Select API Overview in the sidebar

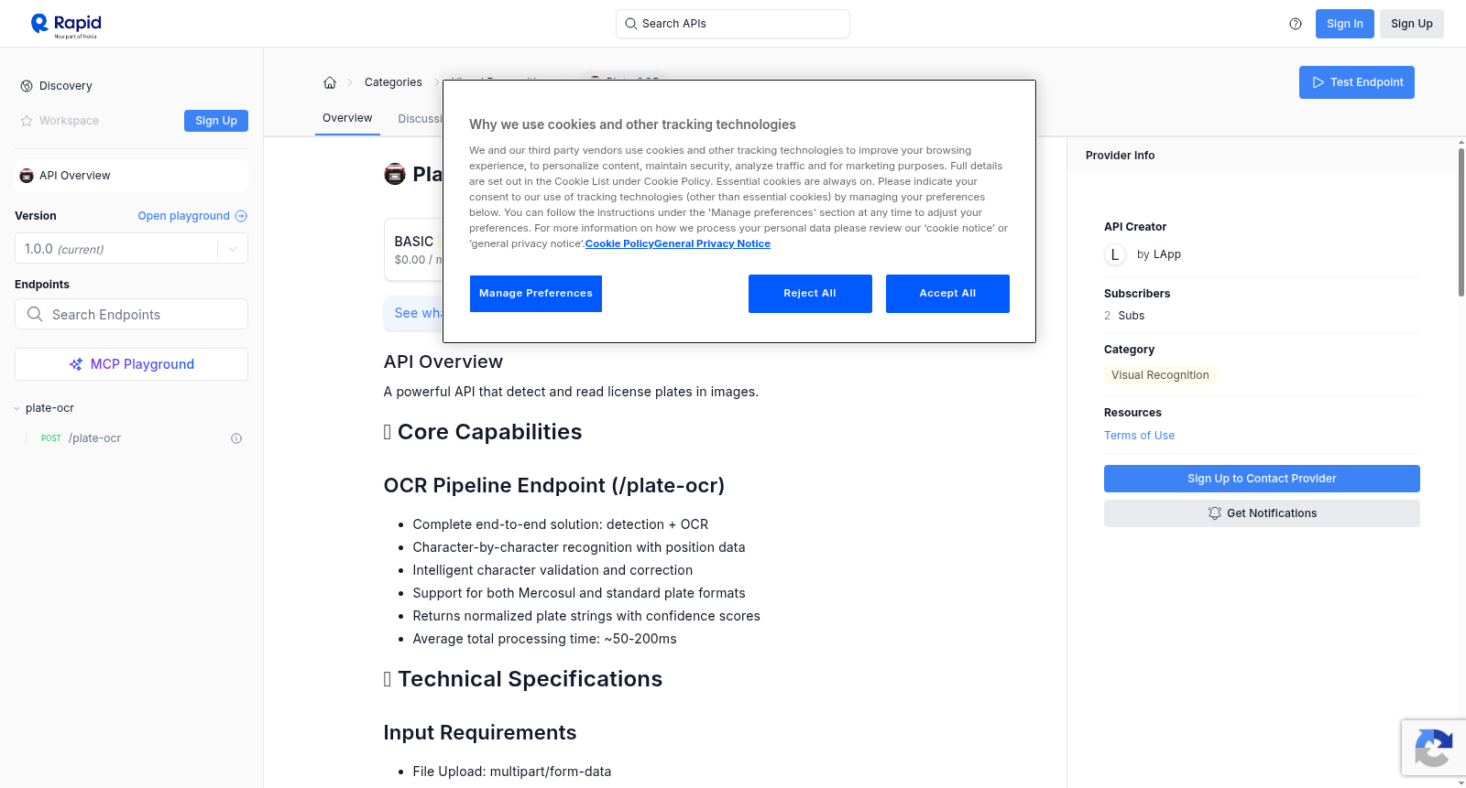coord(131,176)
